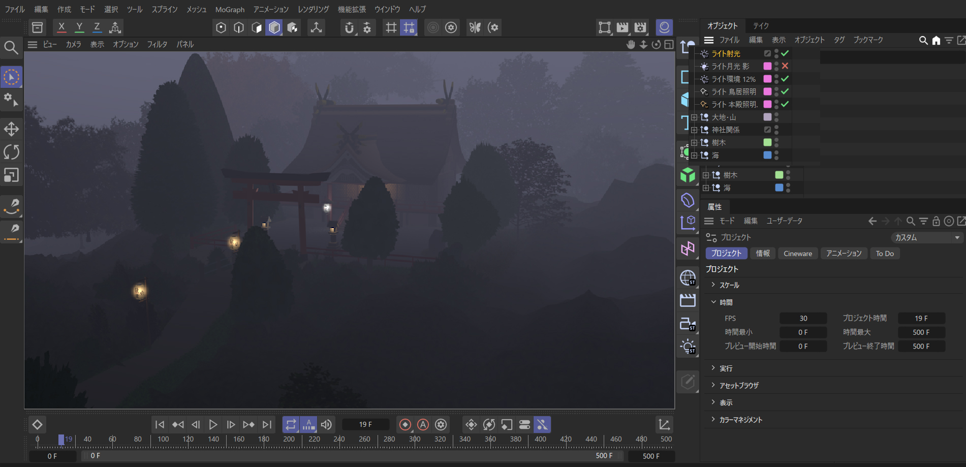Expand the スケール section

pyautogui.click(x=713, y=285)
